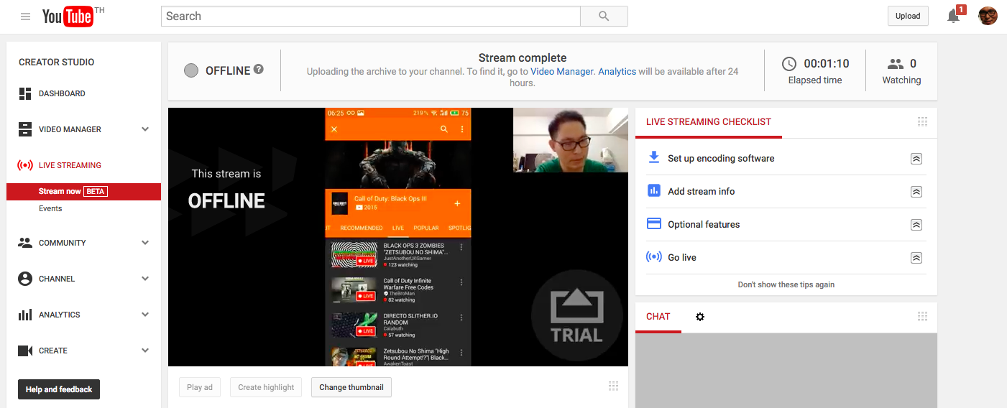This screenshot has width=1007, height=408.
Task: Expand Optional features tip
Action: pyautogui.click(x=916, y=225)
